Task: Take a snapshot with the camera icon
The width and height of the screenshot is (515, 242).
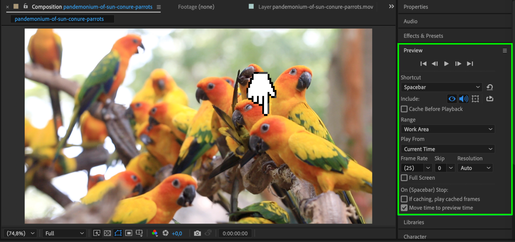Action: pos(197,233)
